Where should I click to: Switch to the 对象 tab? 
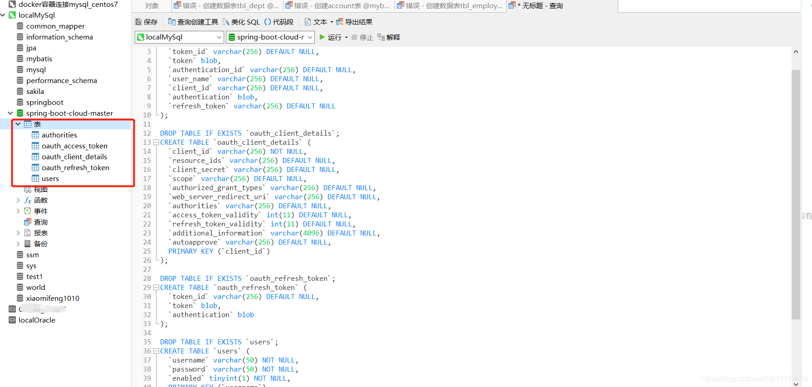(x=152, y=6)
